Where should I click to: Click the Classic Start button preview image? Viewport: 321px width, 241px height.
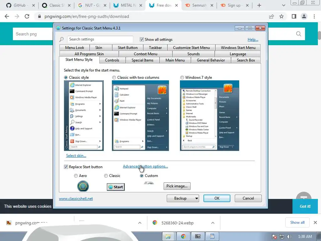point(116,187)
